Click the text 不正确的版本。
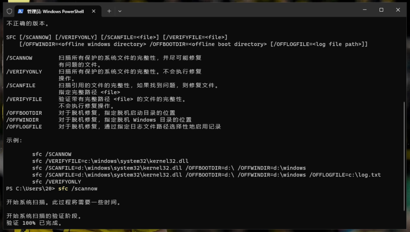 coord(28,24)
